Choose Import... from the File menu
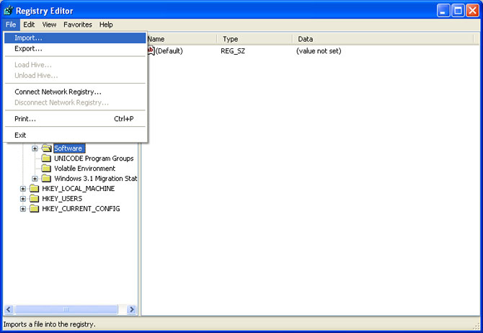483x333 pixels. click(29, 37)
